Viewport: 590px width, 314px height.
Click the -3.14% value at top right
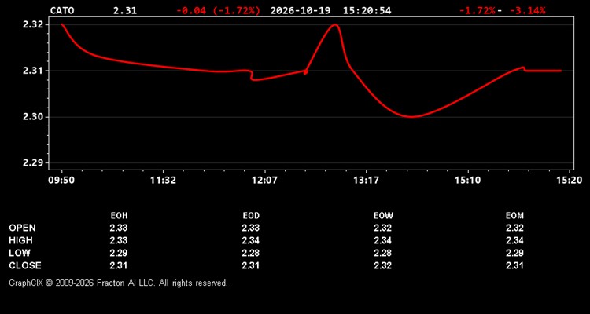[527, 10]
